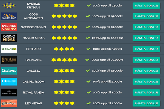Click the Bethard logo
The width and height of the screenshot is (164, 109).
pos(9,49)
